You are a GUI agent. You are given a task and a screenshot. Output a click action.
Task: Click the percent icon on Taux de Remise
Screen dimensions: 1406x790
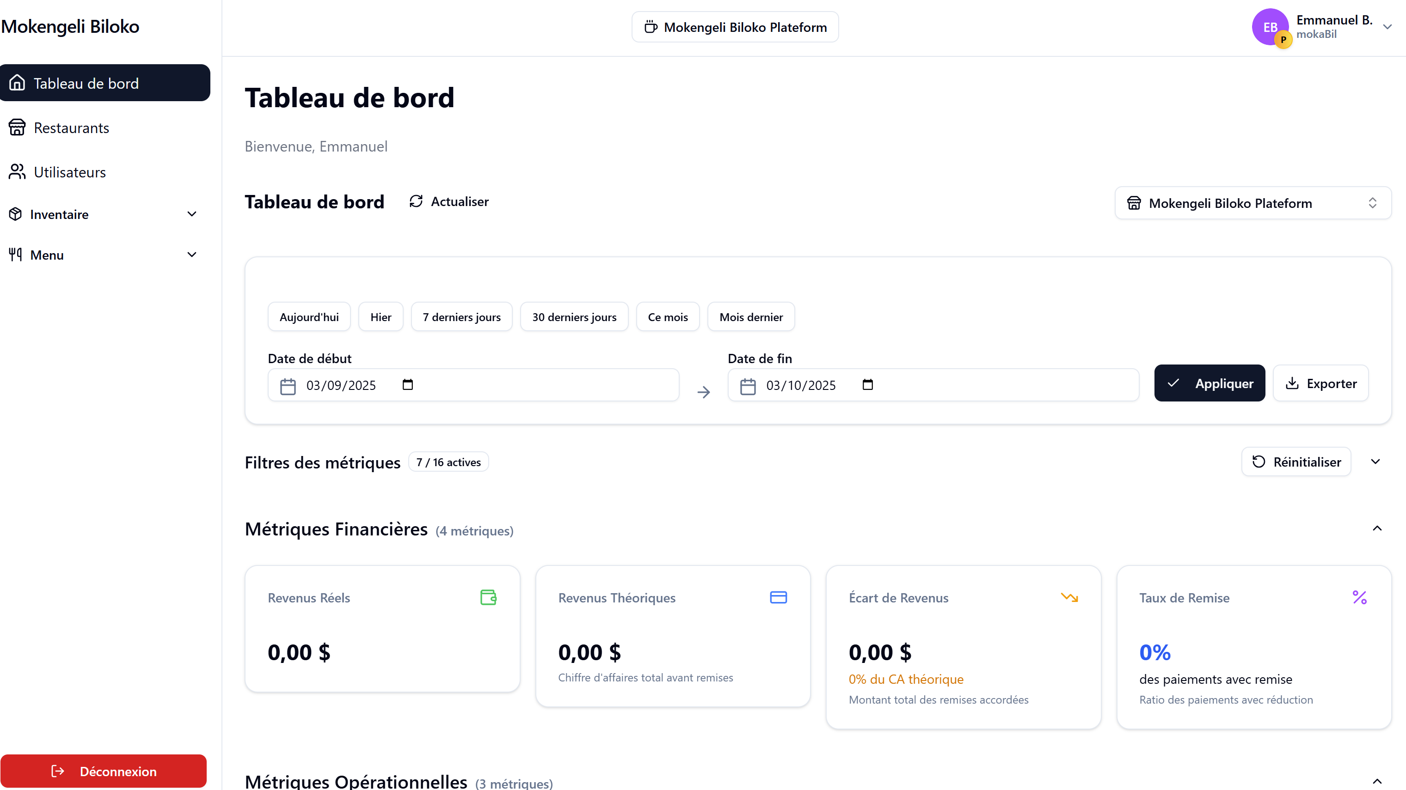[x=1359, y=597]
